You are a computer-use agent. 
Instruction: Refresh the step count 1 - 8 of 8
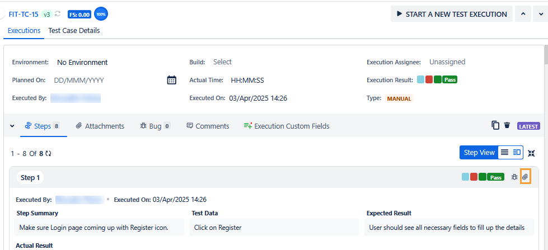tap(49, 153)
